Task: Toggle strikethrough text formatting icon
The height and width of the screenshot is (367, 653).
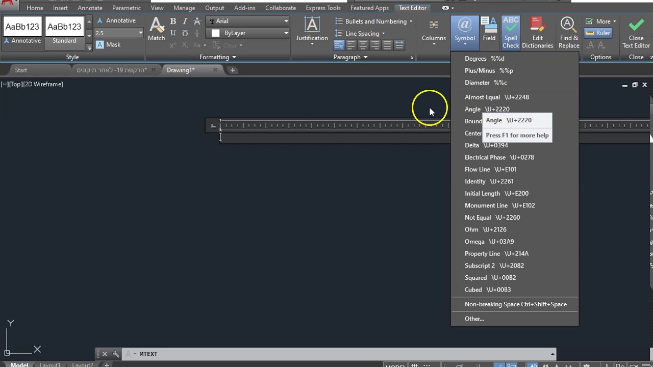Action: [197, 21]
